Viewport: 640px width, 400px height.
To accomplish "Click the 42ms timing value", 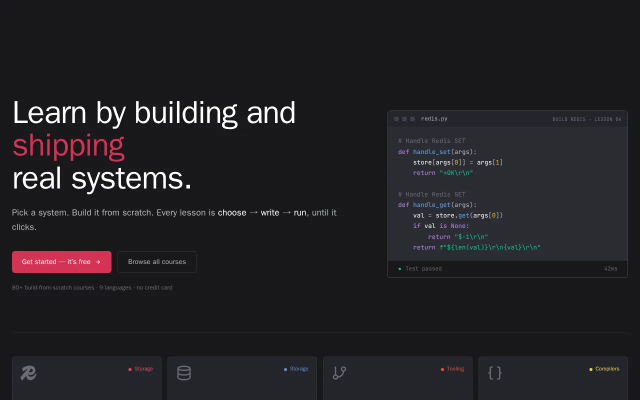I will click(611, 269).
